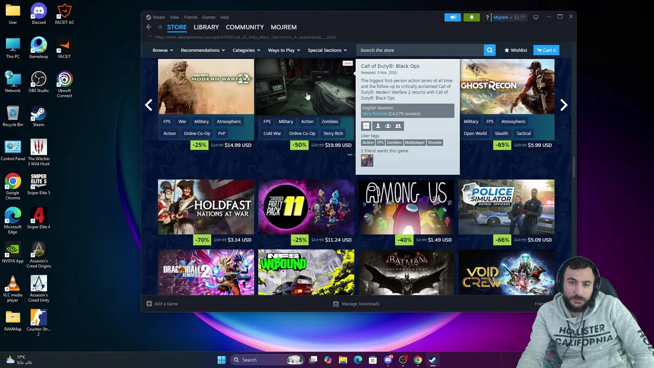
Task: Expand the Special Sections dropdown
Action: click(327, 50)
